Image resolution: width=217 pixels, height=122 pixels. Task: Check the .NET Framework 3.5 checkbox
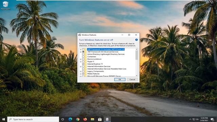click(x=83, y=49)
